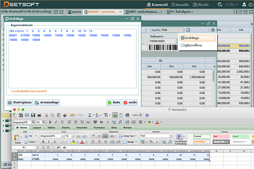This screenshot has height=169, width=254.
Task: Click the Print icon in Excel toolbar
Action: (39, 115)
